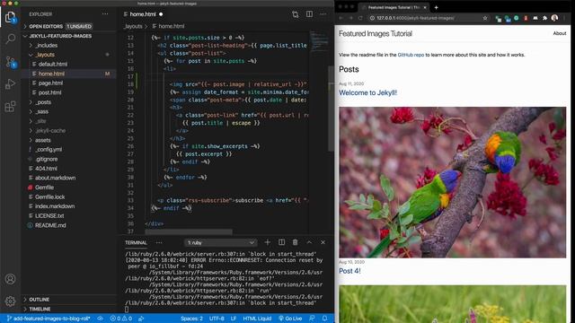Select the TERMINAL panel tab
This screenshot has height=323, width=575.
[x=136, y=242]
